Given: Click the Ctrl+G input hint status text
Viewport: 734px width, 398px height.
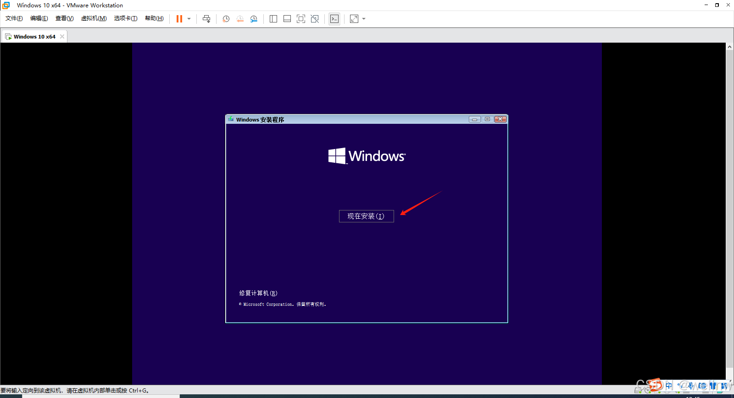Looking at the screenshot, I should pyautogui.click(x=75, y=391).
